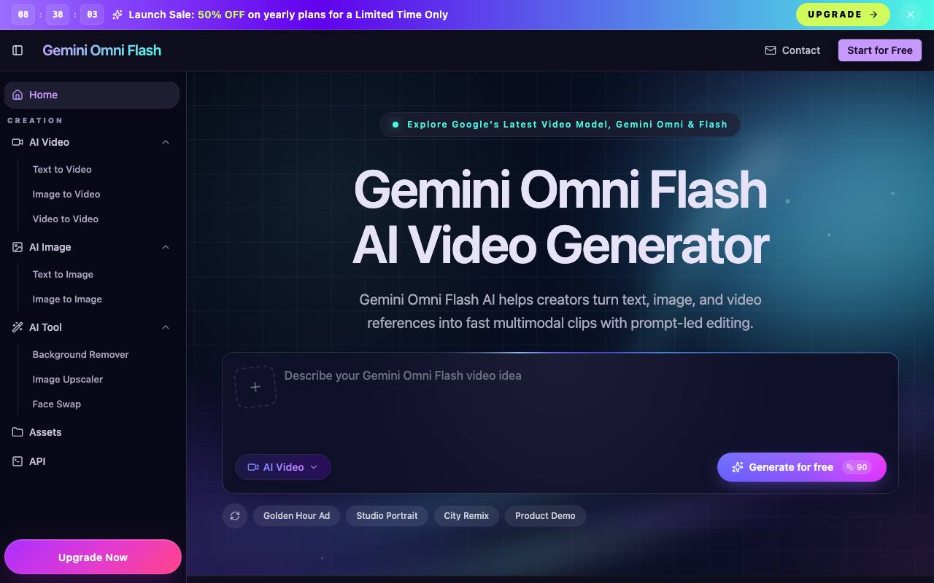Screen dimensions: 934x583
Task: Open Text to Video
Action: coord(62,169)
